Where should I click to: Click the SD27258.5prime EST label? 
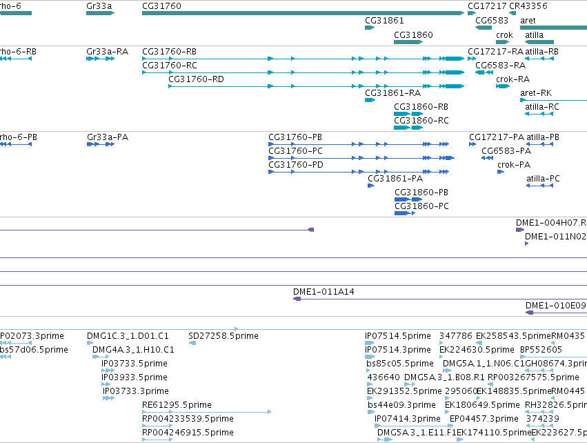coord(223,336)
